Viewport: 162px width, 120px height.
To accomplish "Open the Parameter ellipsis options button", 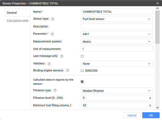I will tap(149, 34).
